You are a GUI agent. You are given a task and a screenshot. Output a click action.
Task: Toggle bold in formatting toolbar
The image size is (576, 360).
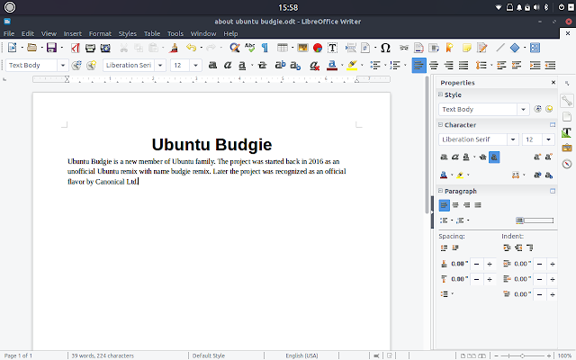tap(212, 66)
